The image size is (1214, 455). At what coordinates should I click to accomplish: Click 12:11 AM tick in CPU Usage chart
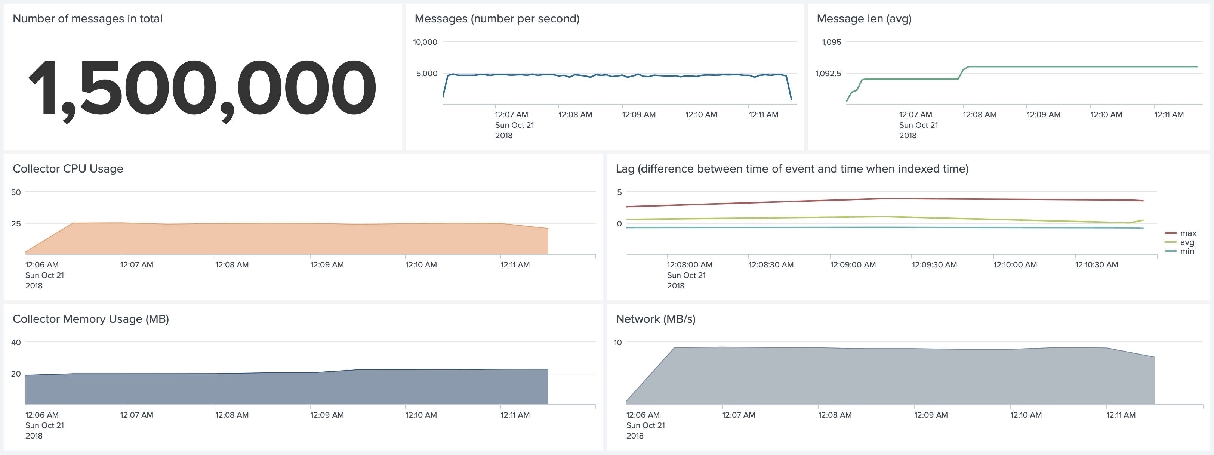(x=515, y=265)
